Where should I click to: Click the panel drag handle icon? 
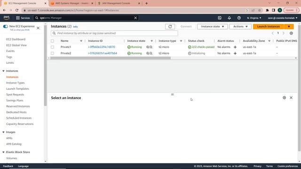tap(173, 94)
